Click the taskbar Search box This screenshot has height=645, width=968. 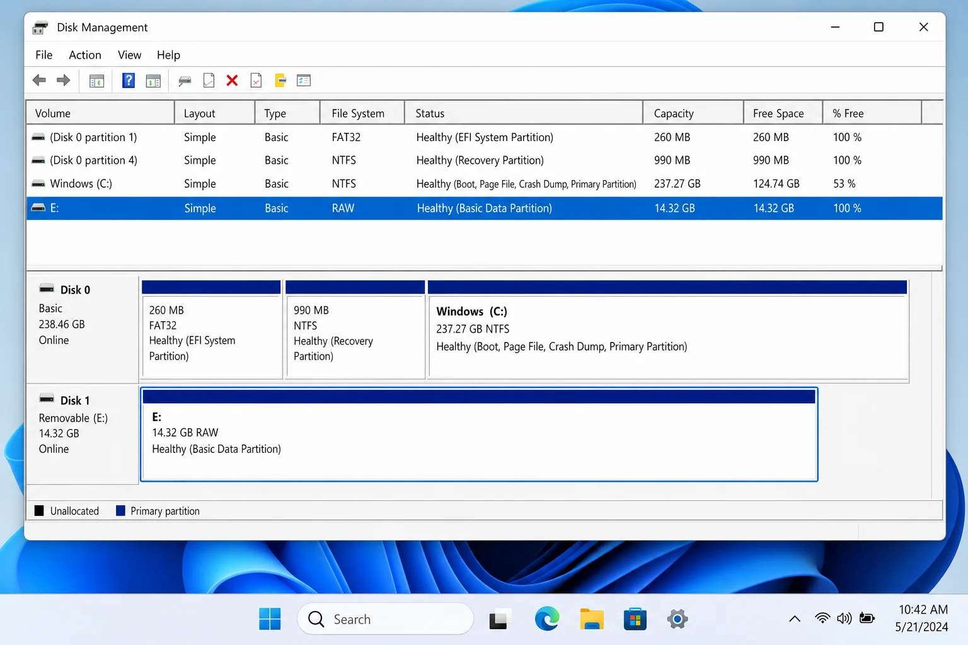click(385, 619)
